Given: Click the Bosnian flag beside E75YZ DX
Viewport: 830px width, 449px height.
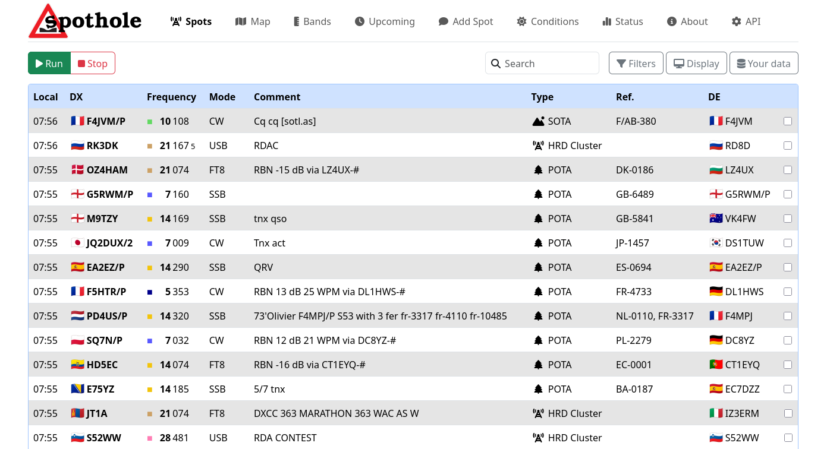Looking at the screenshot, I should (x=77, y=389).
